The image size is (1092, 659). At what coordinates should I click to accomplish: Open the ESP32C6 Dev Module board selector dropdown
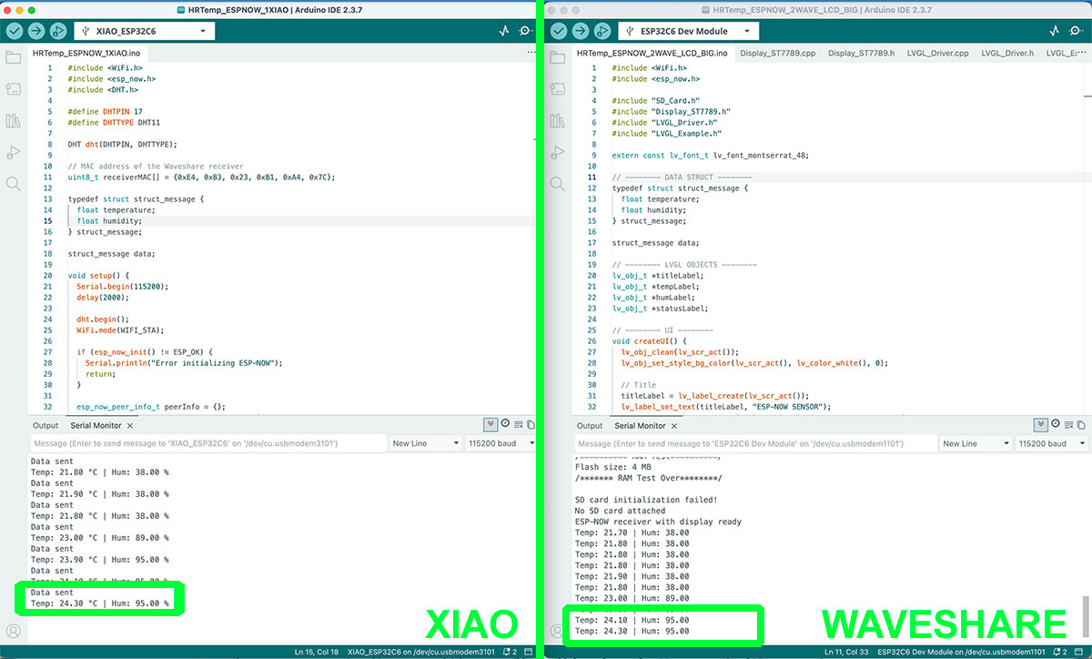pos(687,31)
